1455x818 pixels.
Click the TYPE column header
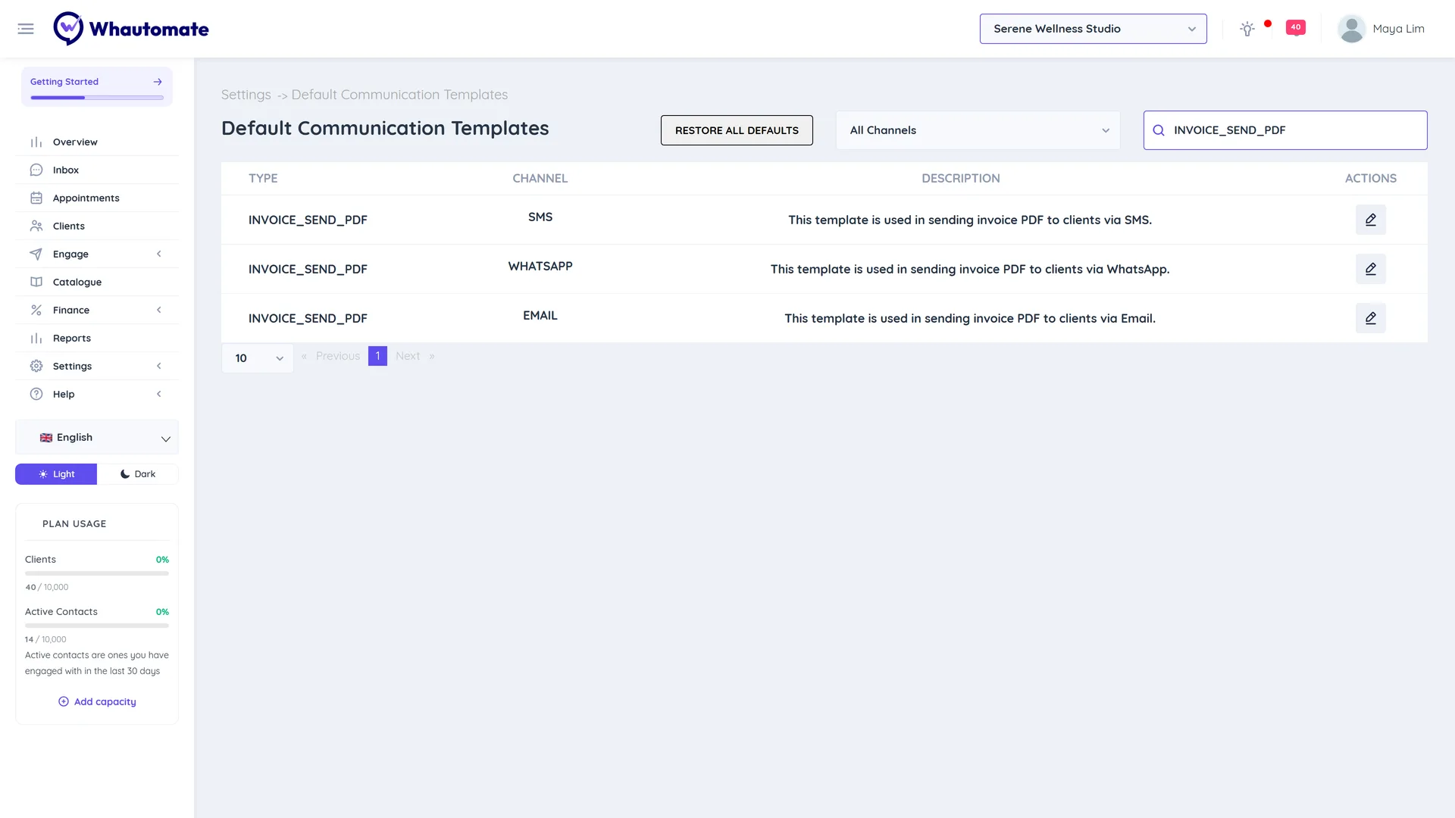pos(263,179)
